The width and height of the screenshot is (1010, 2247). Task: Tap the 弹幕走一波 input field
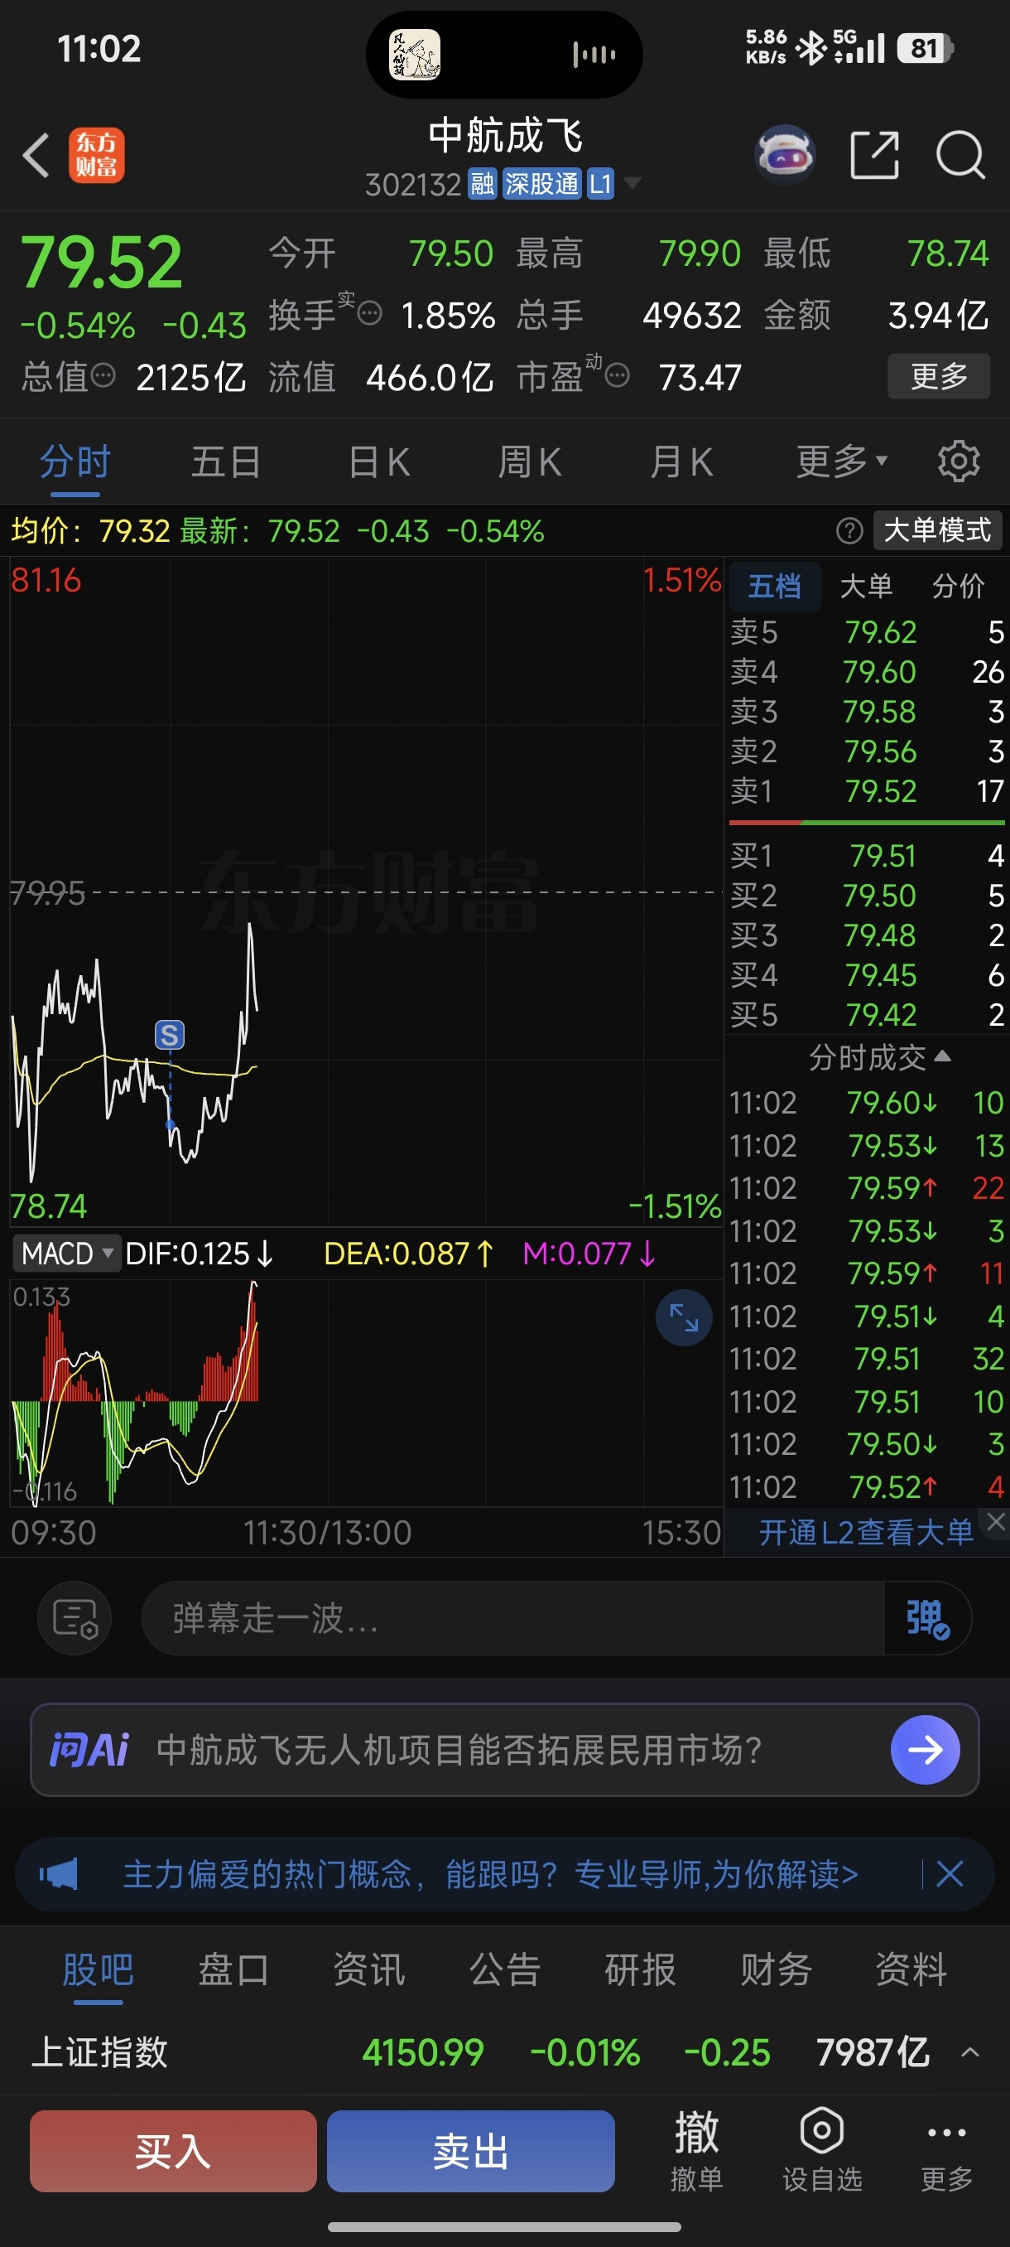[x=512, y=1618]
